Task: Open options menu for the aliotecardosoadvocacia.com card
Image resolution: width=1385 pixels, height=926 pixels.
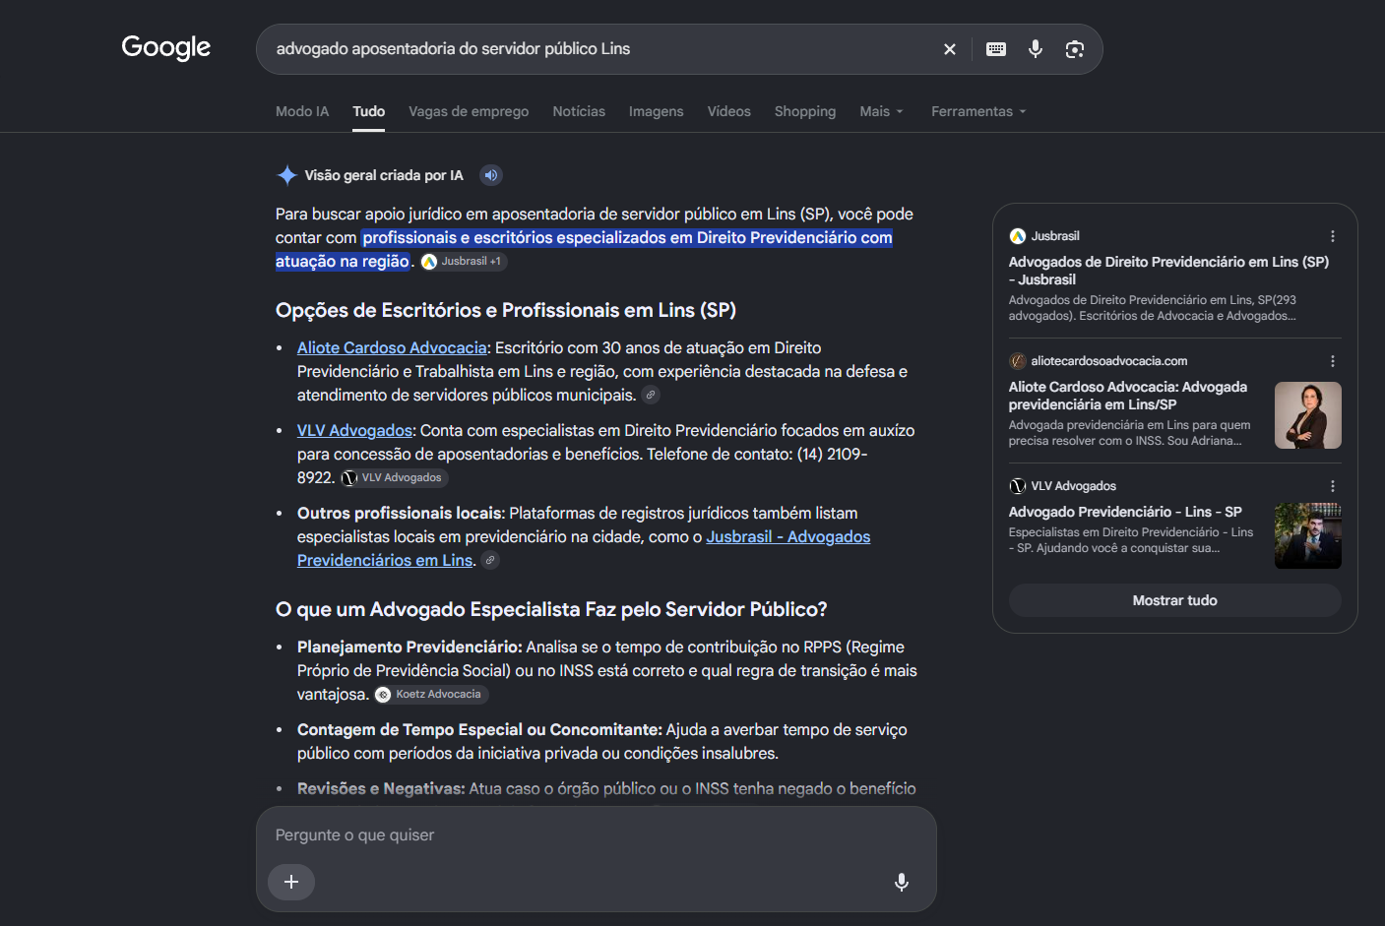Action: [1333, 361]
